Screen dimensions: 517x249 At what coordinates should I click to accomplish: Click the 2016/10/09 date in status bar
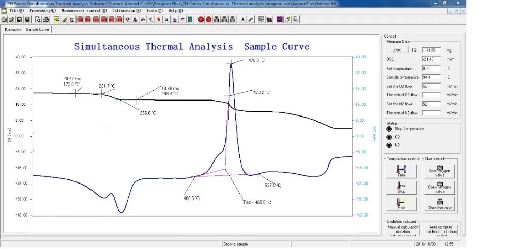425,244
